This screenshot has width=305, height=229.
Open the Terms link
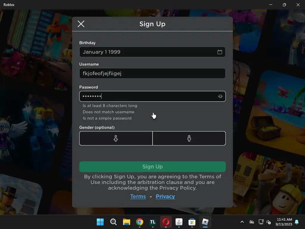tap(138, 196)
